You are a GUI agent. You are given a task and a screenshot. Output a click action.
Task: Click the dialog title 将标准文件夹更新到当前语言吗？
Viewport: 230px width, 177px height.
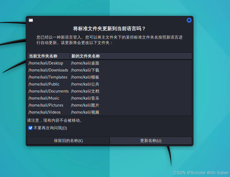point(109,29)
